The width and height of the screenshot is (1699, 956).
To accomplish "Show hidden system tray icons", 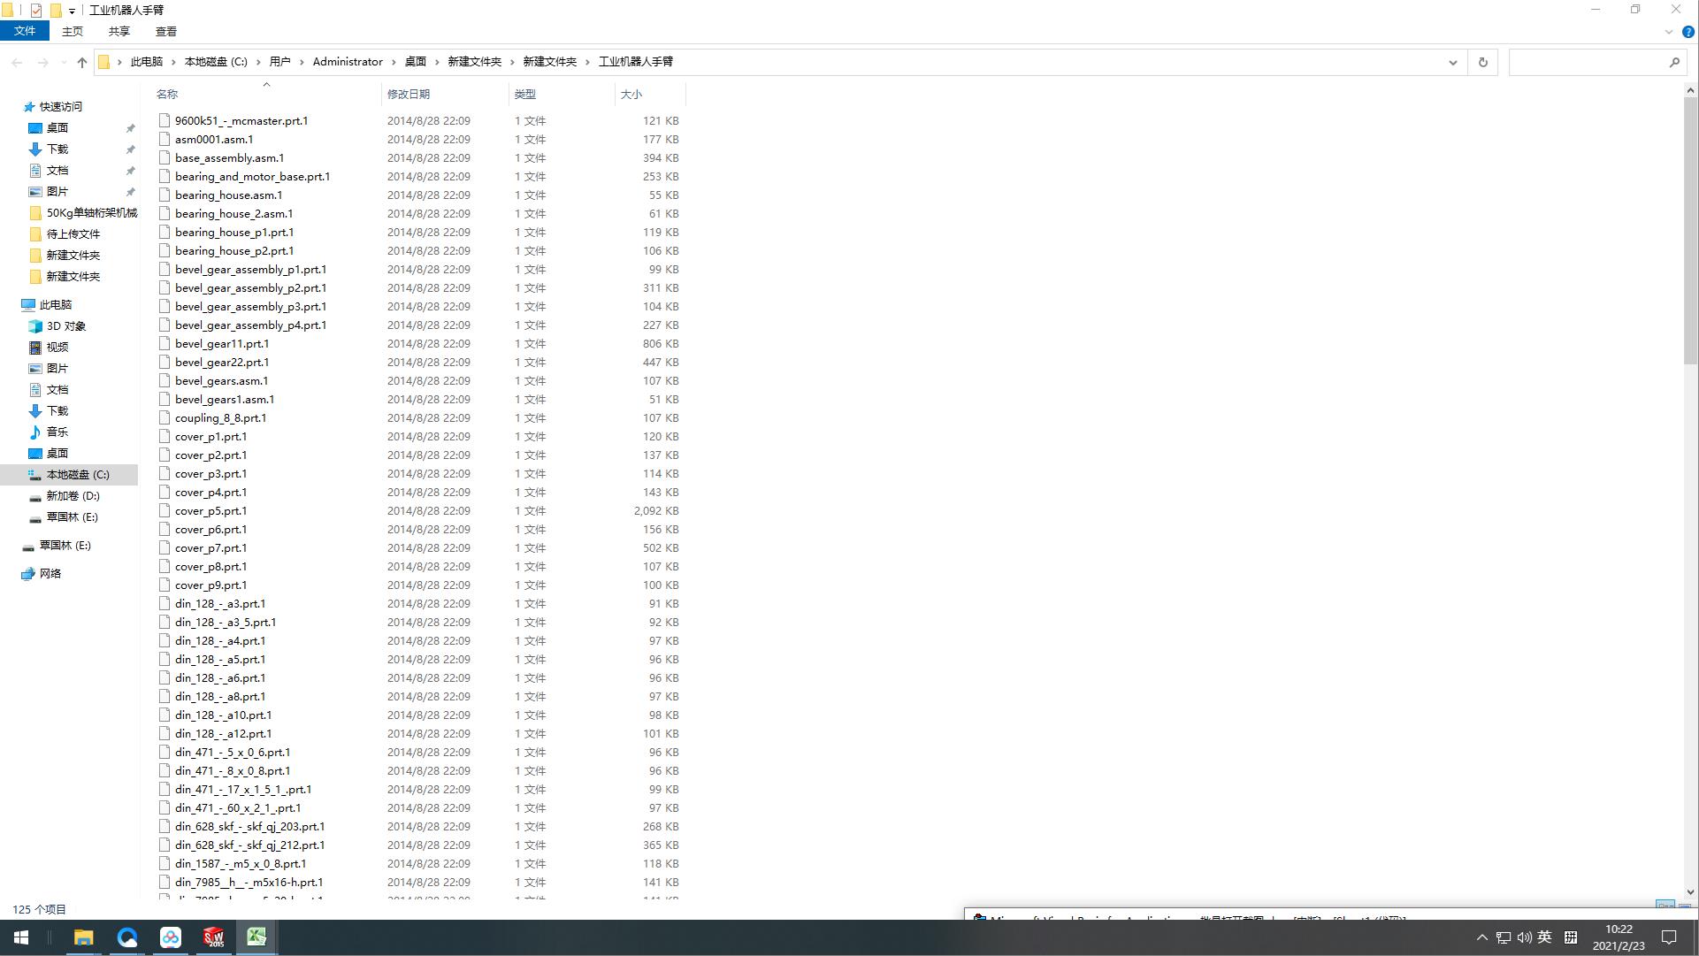I will tap(1481, 937).
